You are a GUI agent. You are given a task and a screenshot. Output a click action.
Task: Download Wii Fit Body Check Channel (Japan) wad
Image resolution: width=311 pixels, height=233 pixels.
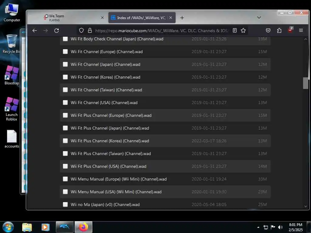pos(117,39)
